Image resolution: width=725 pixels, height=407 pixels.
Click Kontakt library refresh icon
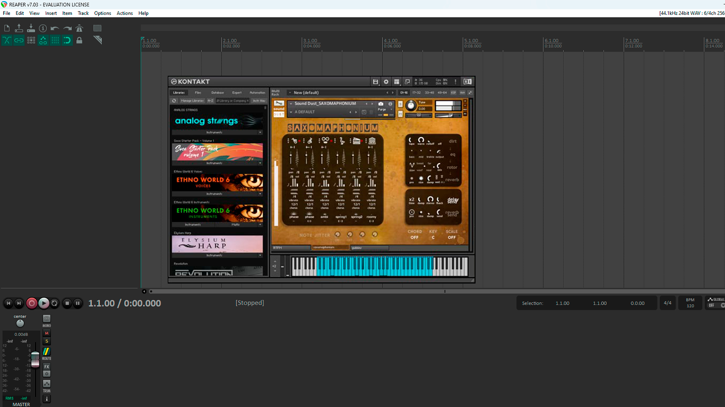[174, 101]
